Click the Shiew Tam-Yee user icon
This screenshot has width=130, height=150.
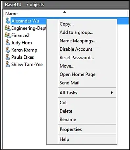pos(8,64)
